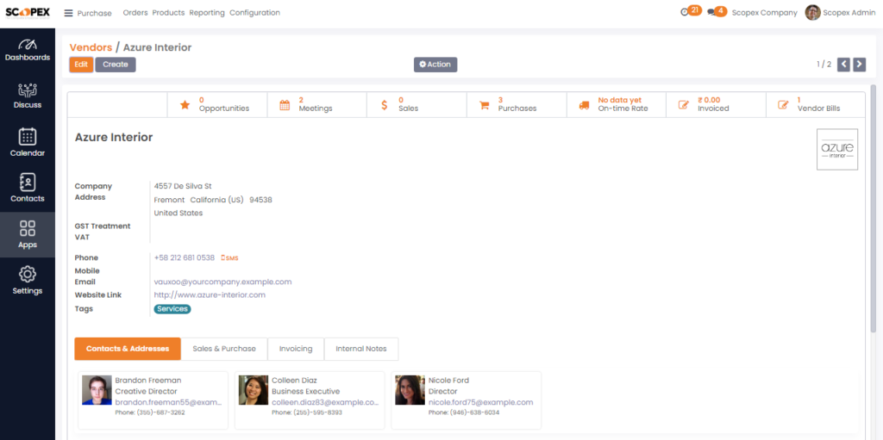
Task: Go to previous record with left arrow
Action: point(843,64)
